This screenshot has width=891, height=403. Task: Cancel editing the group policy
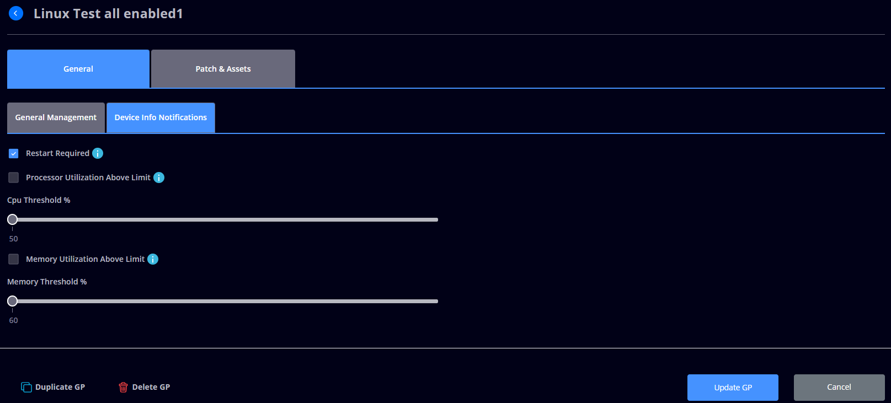pos(839,387)
